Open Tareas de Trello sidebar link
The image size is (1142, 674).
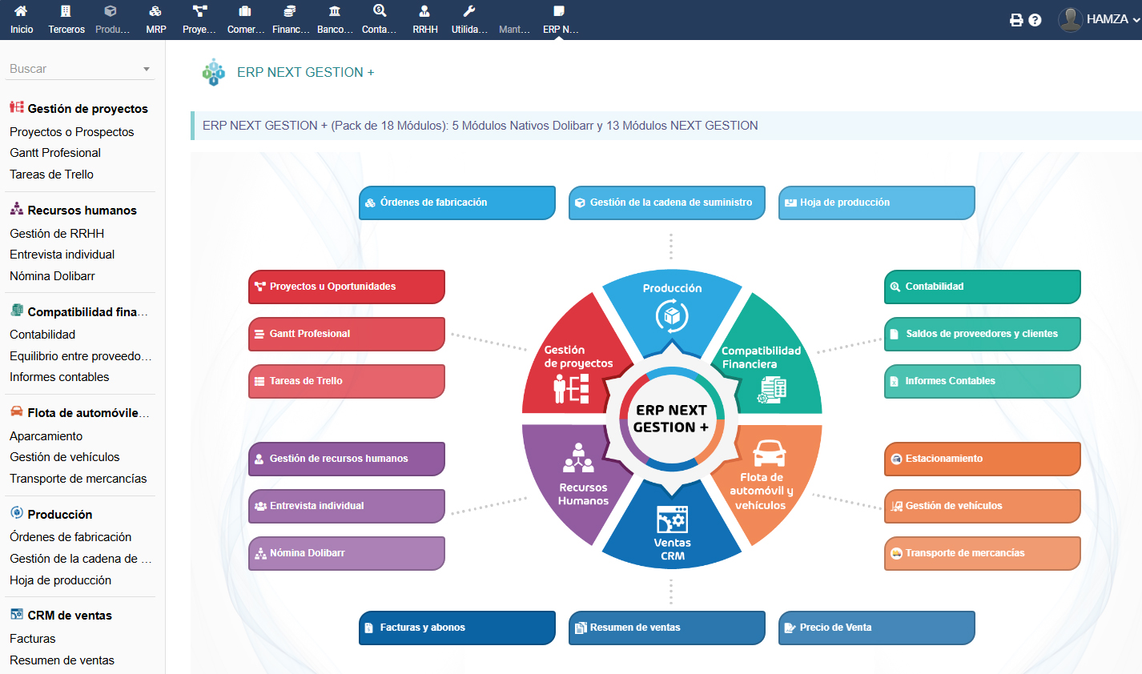coord(51,175)
